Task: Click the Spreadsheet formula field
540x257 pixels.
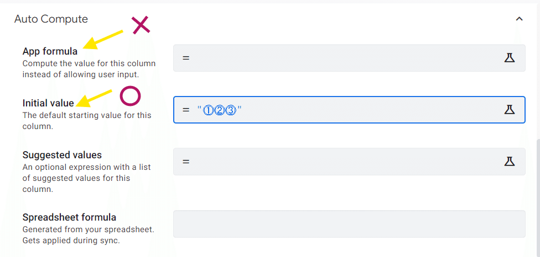Action: pyautogui.click(x=349, y=223)
